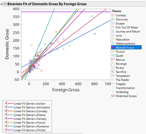The height and width of the screenshot is (134, 146).
Task: Select the Underdog theme label in legend
Action: (122, 92)
